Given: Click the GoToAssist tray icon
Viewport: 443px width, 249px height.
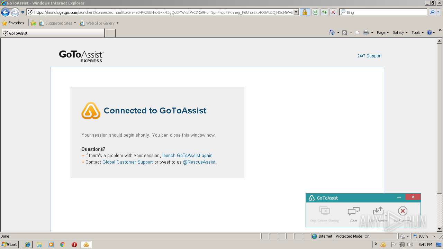Looking at the screenshot, I should [x=383, y=245].
